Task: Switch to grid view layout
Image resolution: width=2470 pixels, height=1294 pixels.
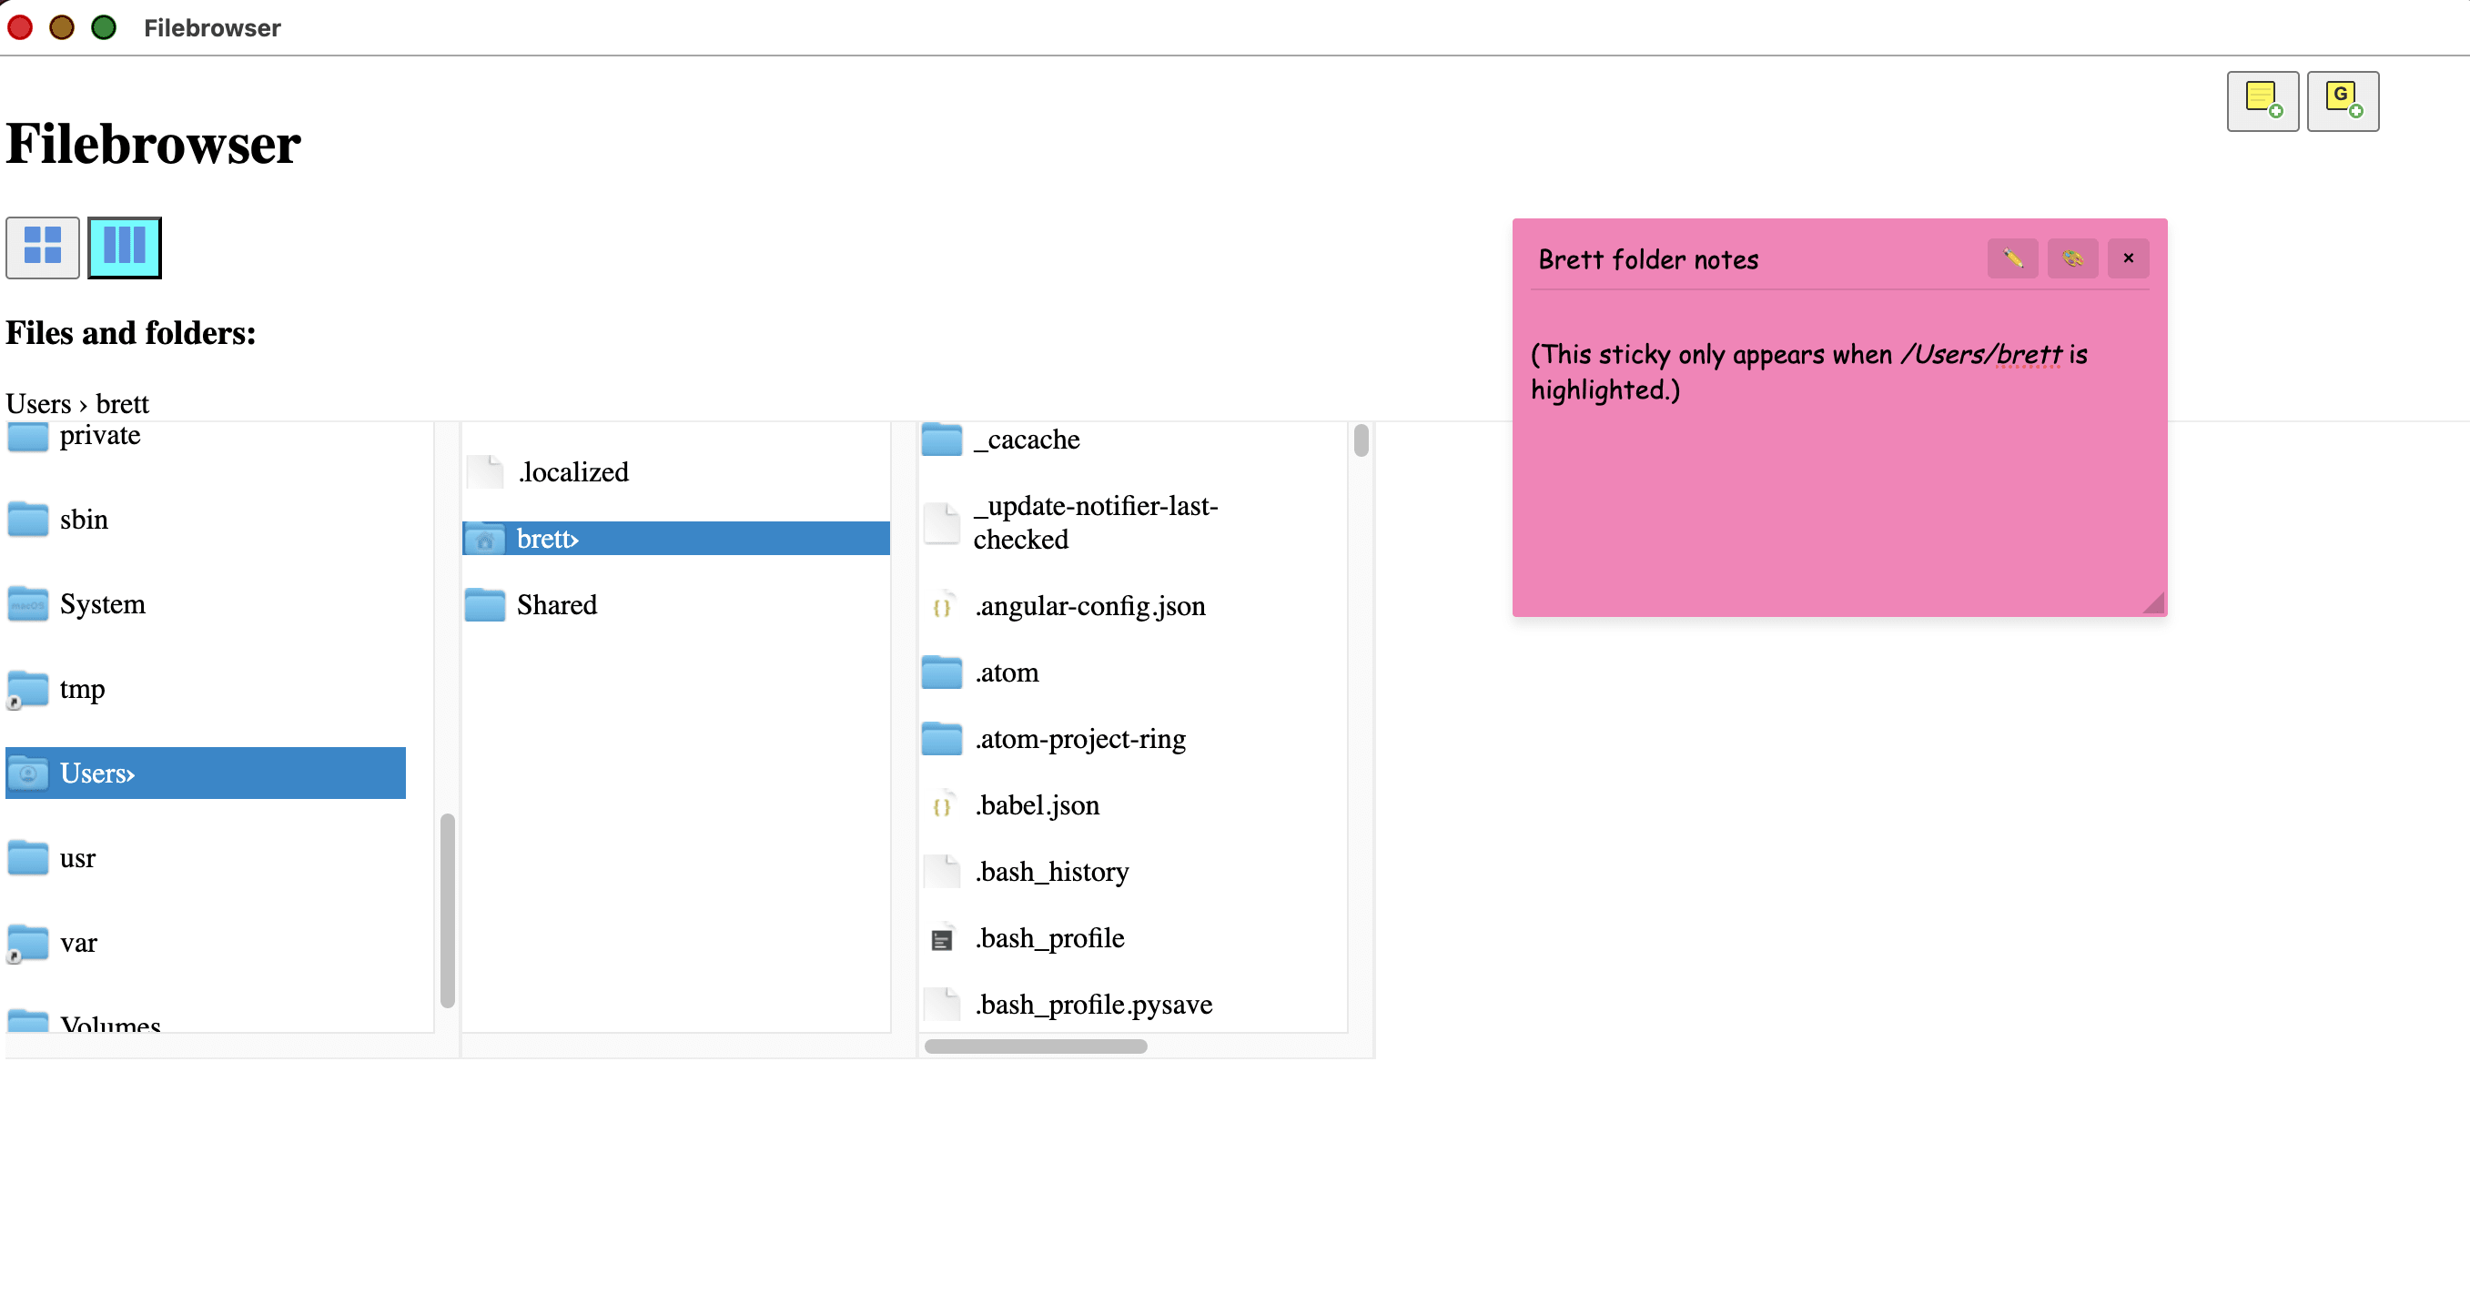Action: 41,248
